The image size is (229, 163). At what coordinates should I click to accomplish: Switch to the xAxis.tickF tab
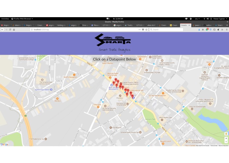click(x=152, y=25)
